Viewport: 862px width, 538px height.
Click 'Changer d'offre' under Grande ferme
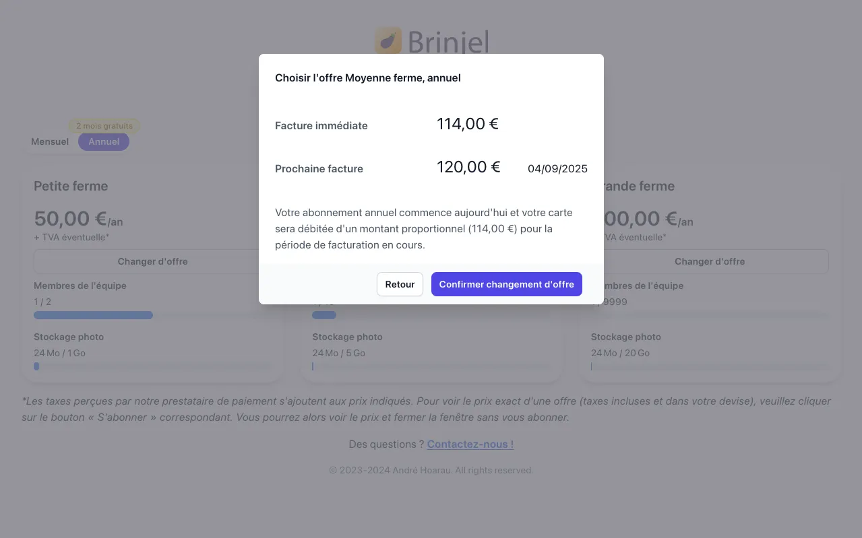710,261
